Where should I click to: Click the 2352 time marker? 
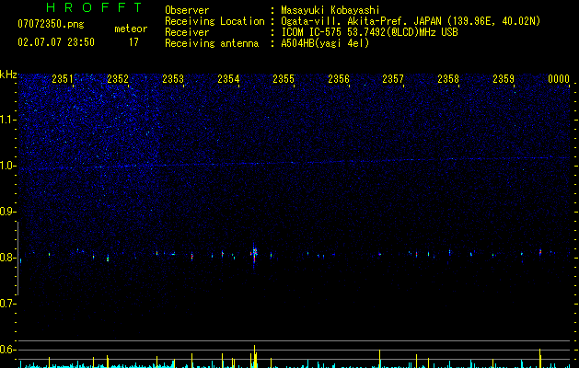(118, 79)
